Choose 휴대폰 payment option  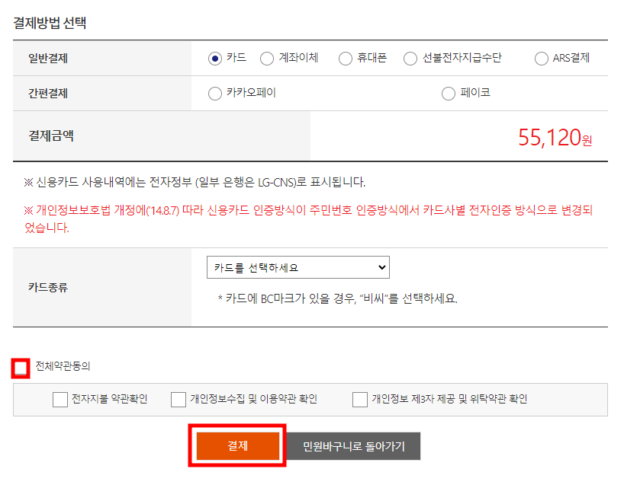point(346,58)
